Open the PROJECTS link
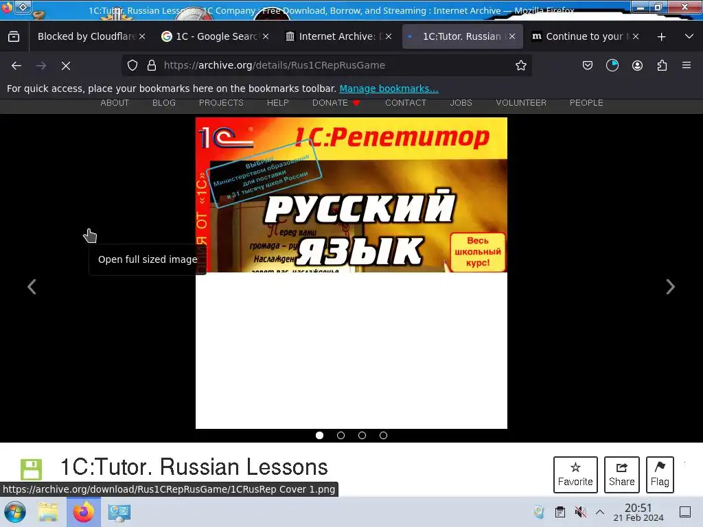The image size is (703, 527). [221, 103]
